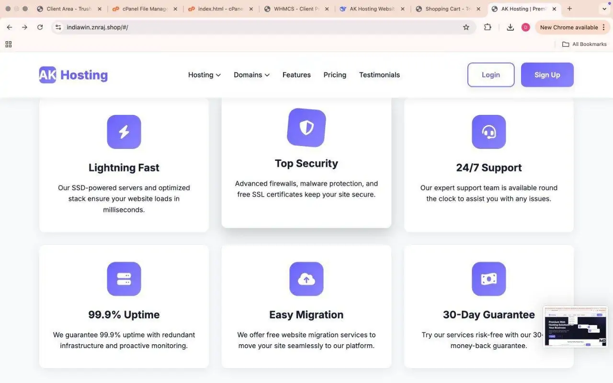This screenshot has height=383, width=613.
Task: Click the 24/7 Support headset icon
Action: click(x=488, y=132)
